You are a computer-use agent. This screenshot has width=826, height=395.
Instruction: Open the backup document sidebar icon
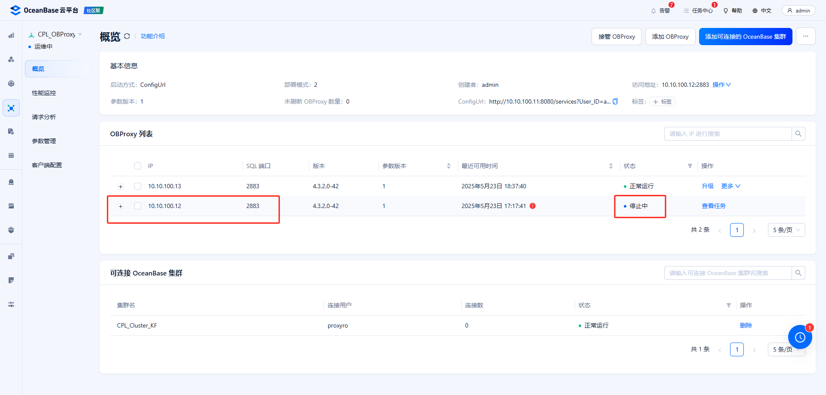[11, 132]
